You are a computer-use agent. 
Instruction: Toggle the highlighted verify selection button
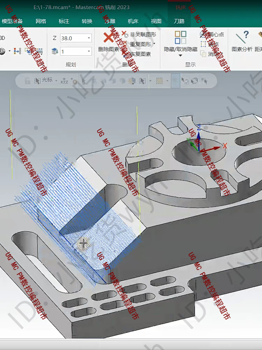point(176,81)
